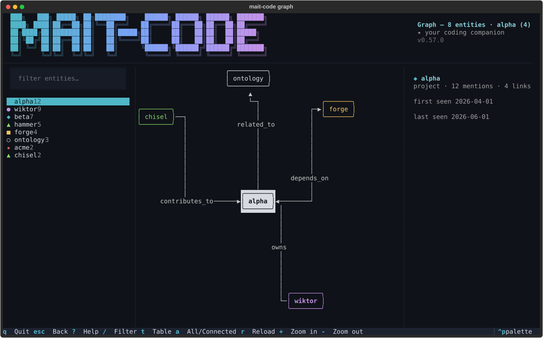Image resolution: width=543 pixels, height=338 pixels.
Task: Click the last seen 2026-06-01 text
Action: [x=451, y=117]
